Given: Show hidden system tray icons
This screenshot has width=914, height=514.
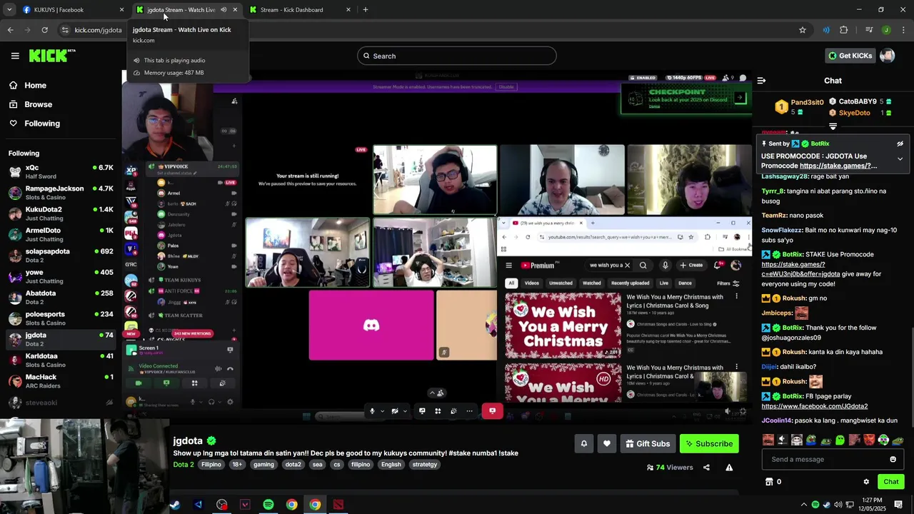Looking at the screenshot, I should (803, 505).
